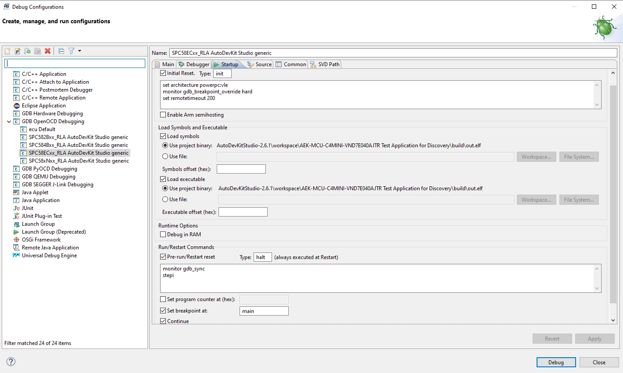Click the Set breakpoint at input field

[x=264, y=311]
